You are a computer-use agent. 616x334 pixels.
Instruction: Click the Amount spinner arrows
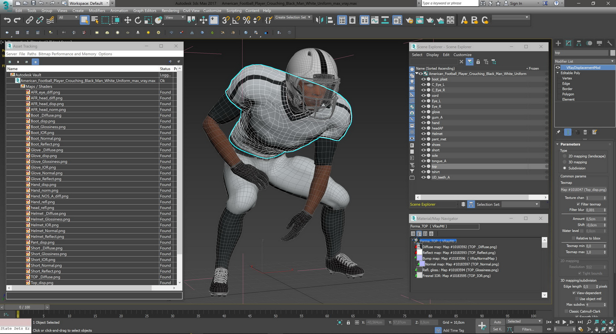coord(605,219)
